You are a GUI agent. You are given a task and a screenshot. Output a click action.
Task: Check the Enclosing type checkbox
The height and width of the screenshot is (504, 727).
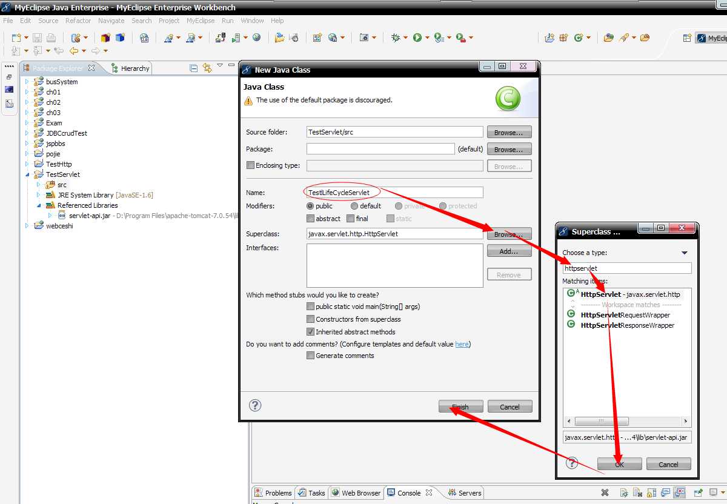(250, 165)
